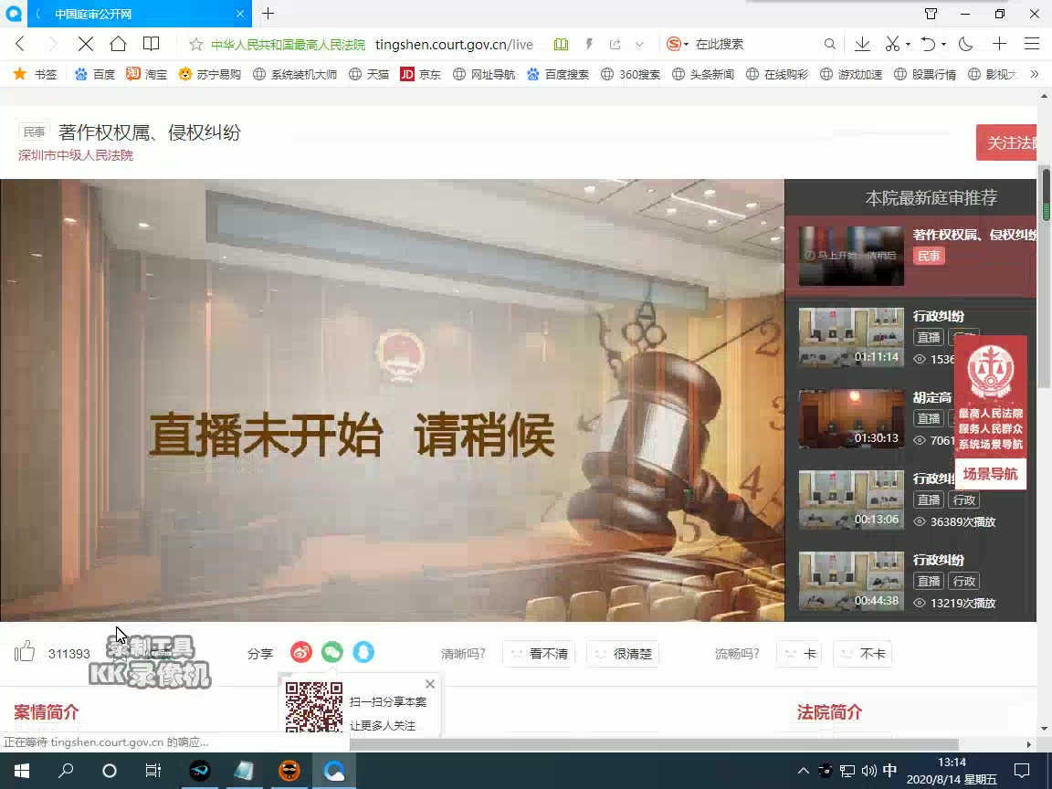Follow the court via 关注法院 button

tap(1005, 142)
